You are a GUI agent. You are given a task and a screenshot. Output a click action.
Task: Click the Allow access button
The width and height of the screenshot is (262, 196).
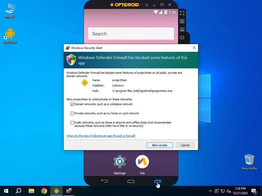(160, 145)
